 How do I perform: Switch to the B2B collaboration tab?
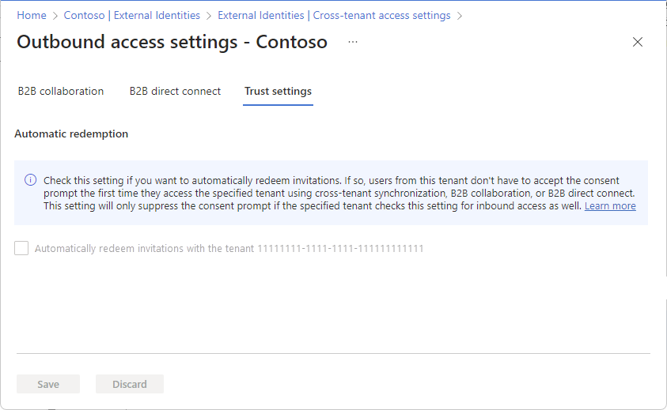[x=61, y=92]
